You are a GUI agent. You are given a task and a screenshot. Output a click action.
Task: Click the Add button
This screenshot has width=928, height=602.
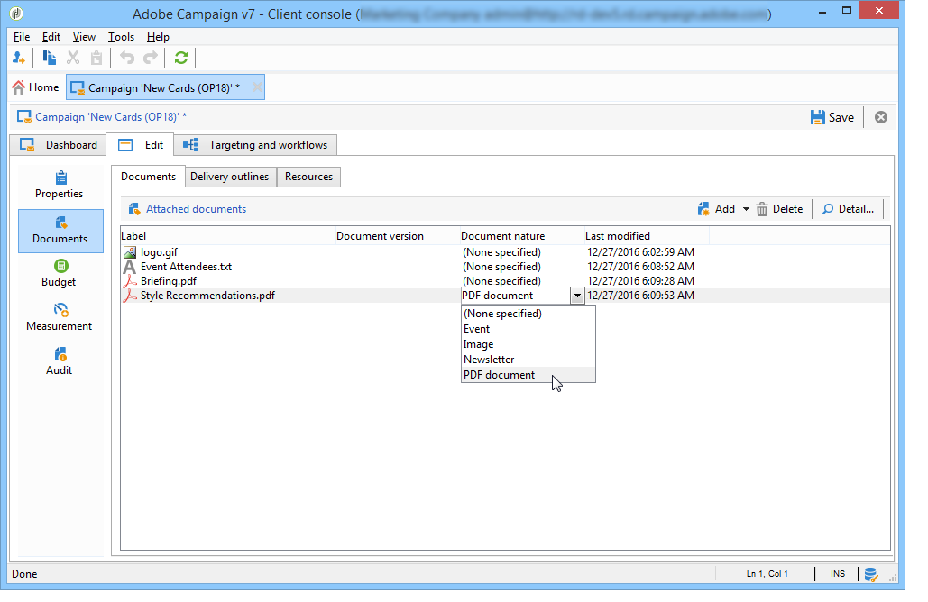716,209
